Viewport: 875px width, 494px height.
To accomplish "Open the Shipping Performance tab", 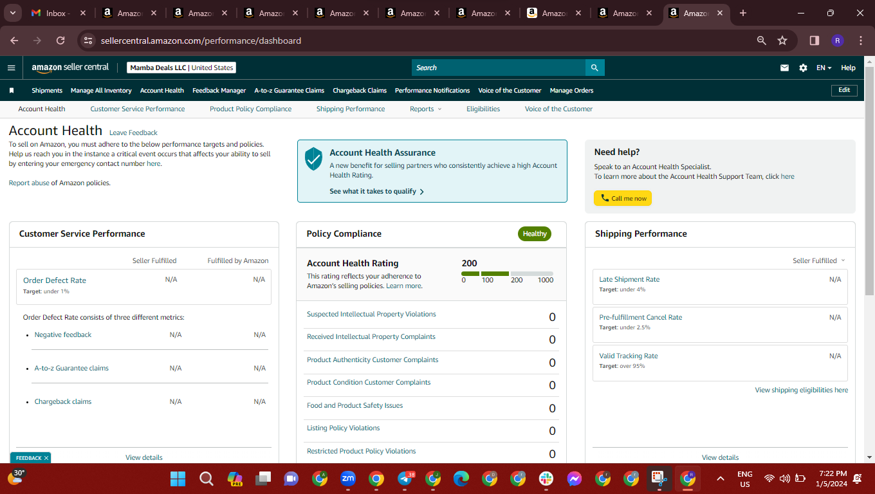I will tap(351, 109).
